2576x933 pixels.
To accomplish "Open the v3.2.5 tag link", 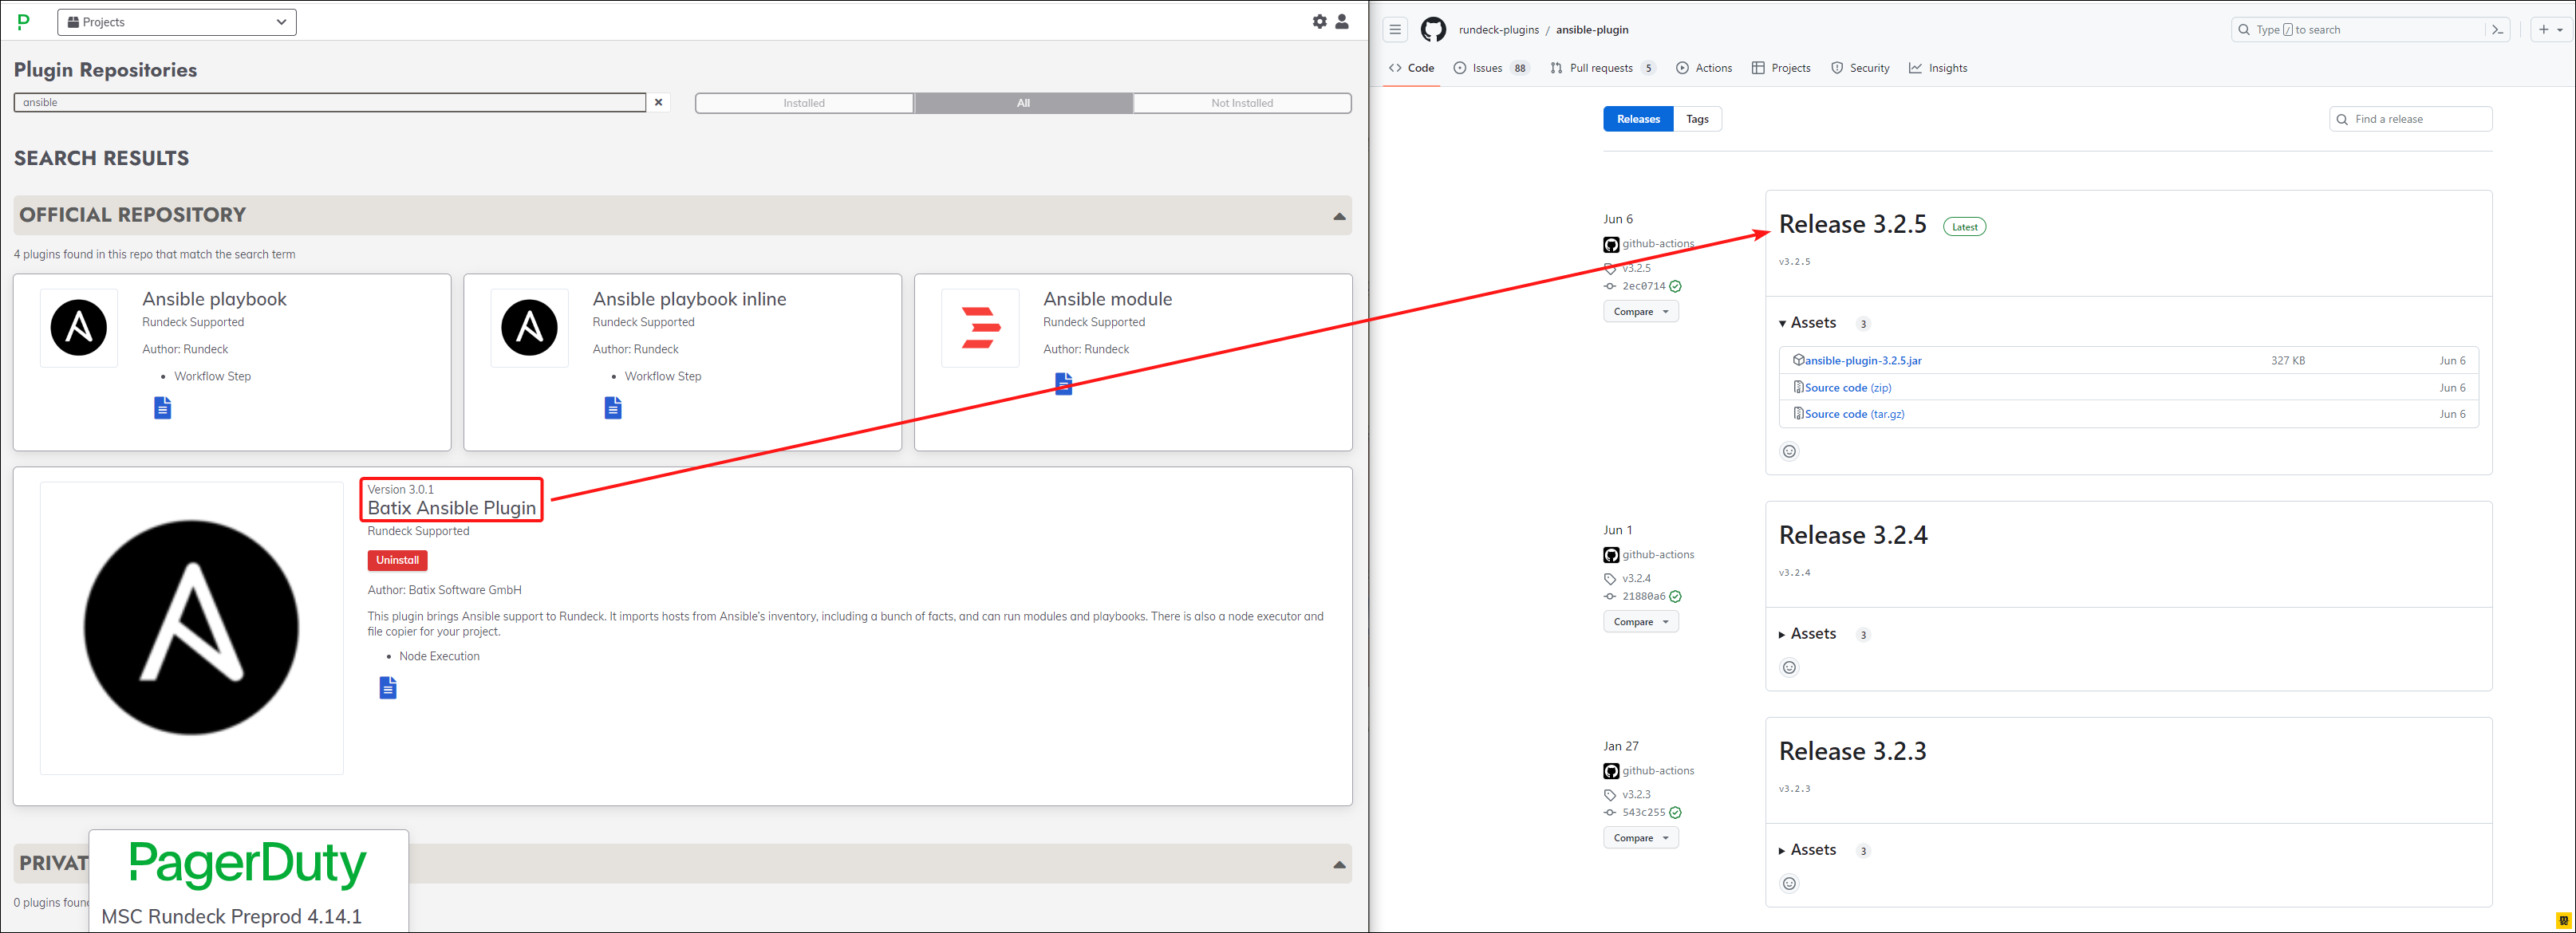I will coord(1636,268).
